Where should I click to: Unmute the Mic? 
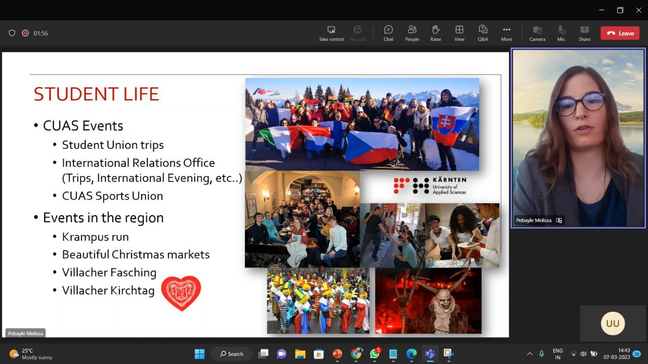[561, 33]
